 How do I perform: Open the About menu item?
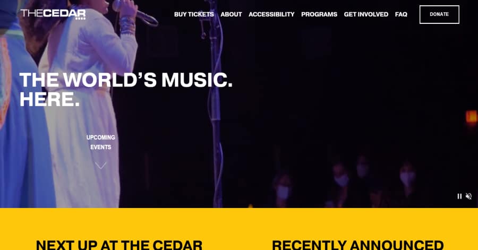pyautogui.click(x=231, y=14)
